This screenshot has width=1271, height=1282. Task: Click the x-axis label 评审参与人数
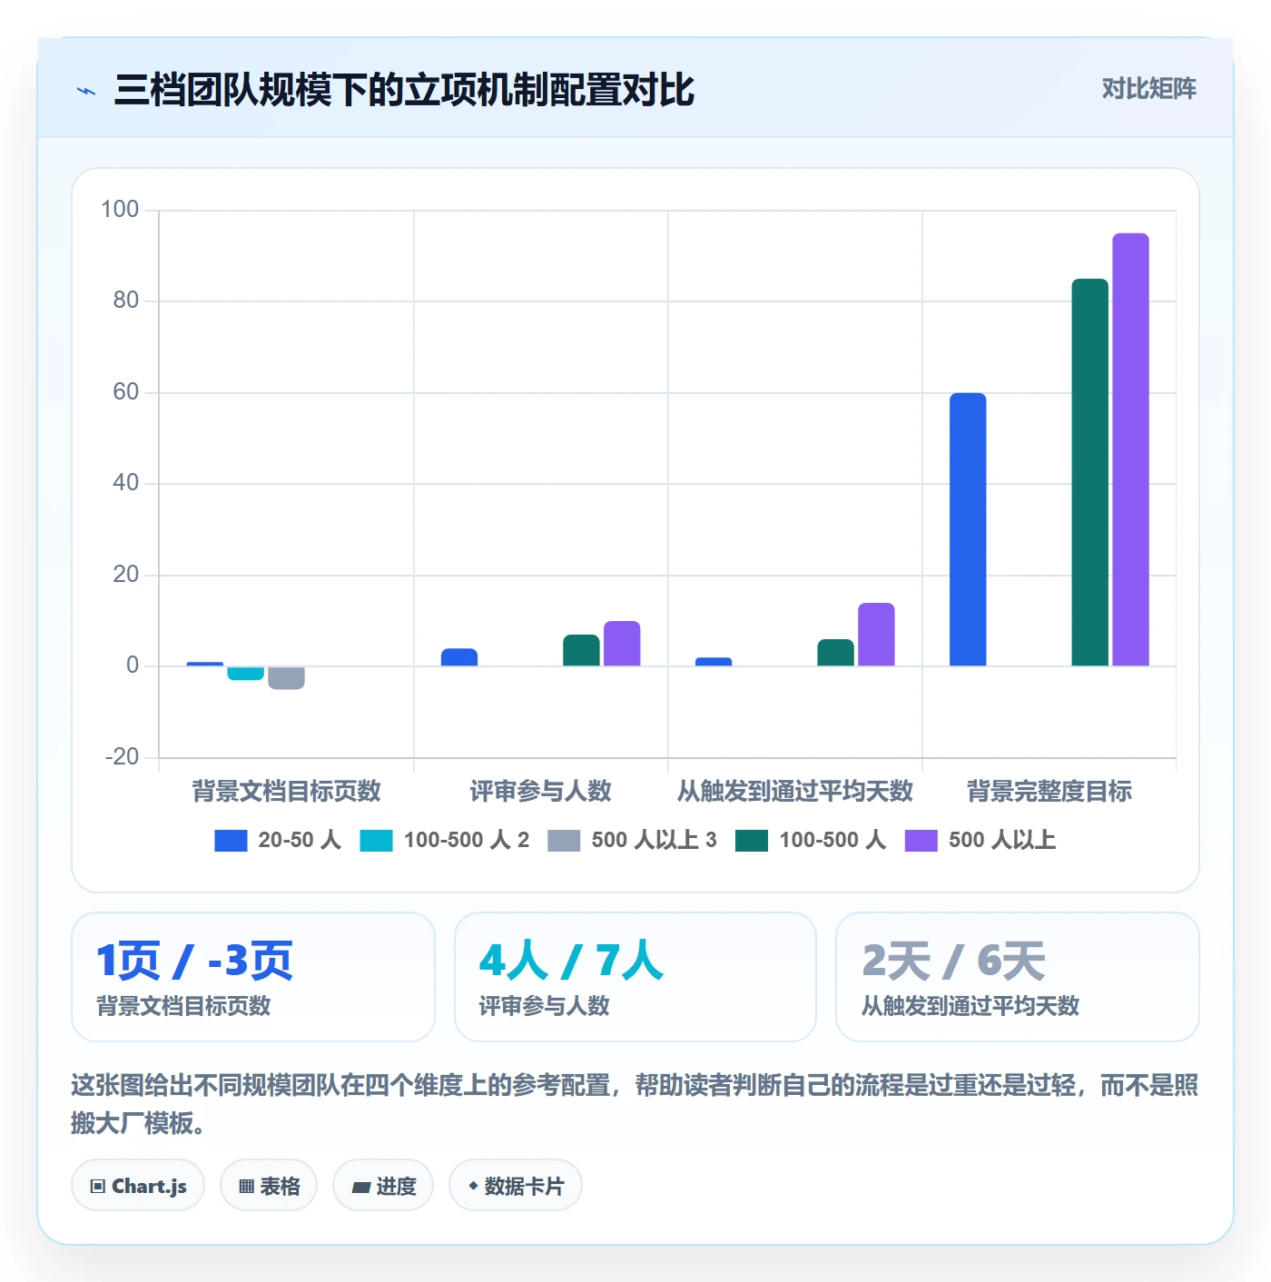pos(540,792)
